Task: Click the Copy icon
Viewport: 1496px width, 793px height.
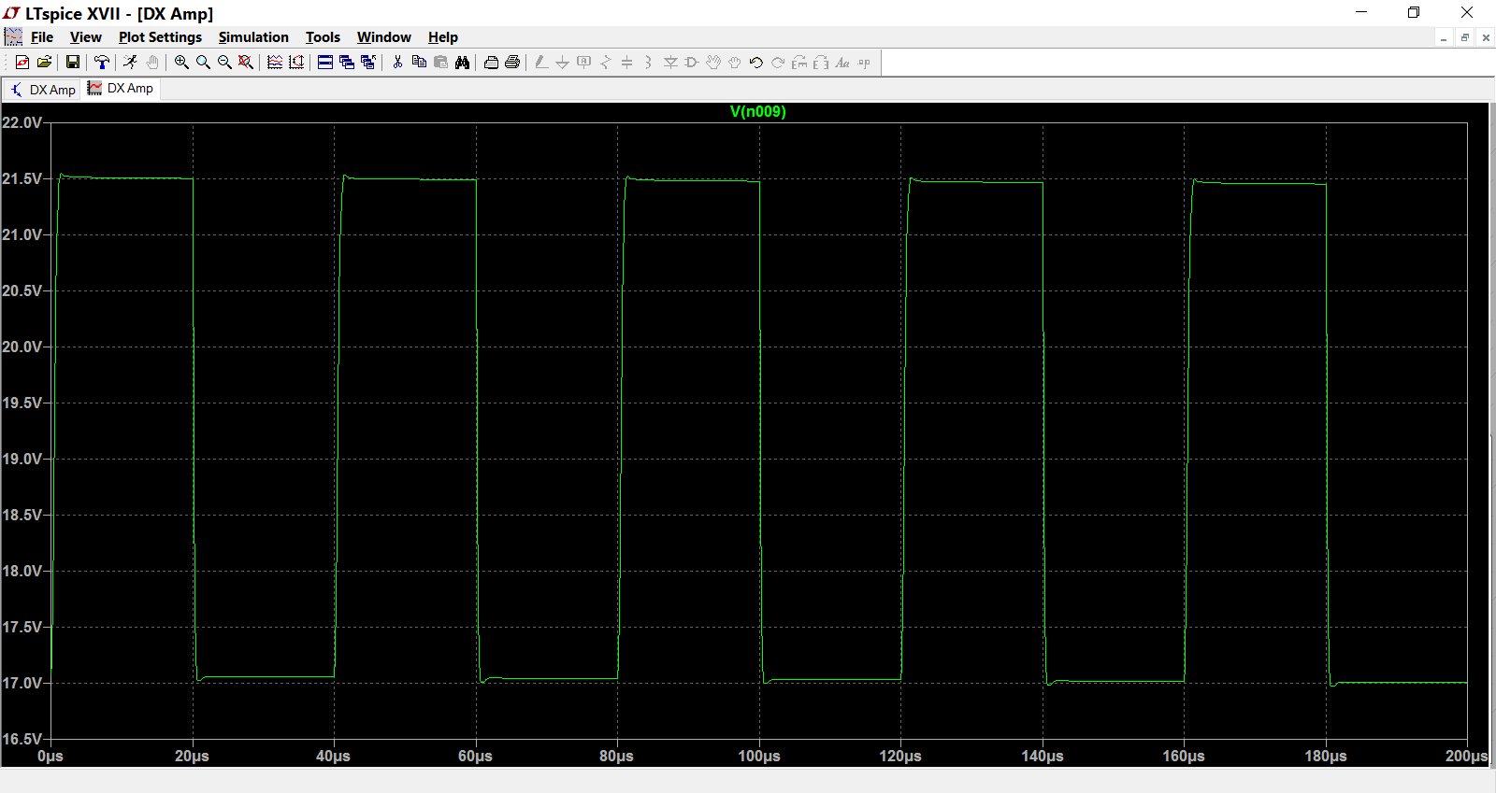Action: (x=419, y=63)
